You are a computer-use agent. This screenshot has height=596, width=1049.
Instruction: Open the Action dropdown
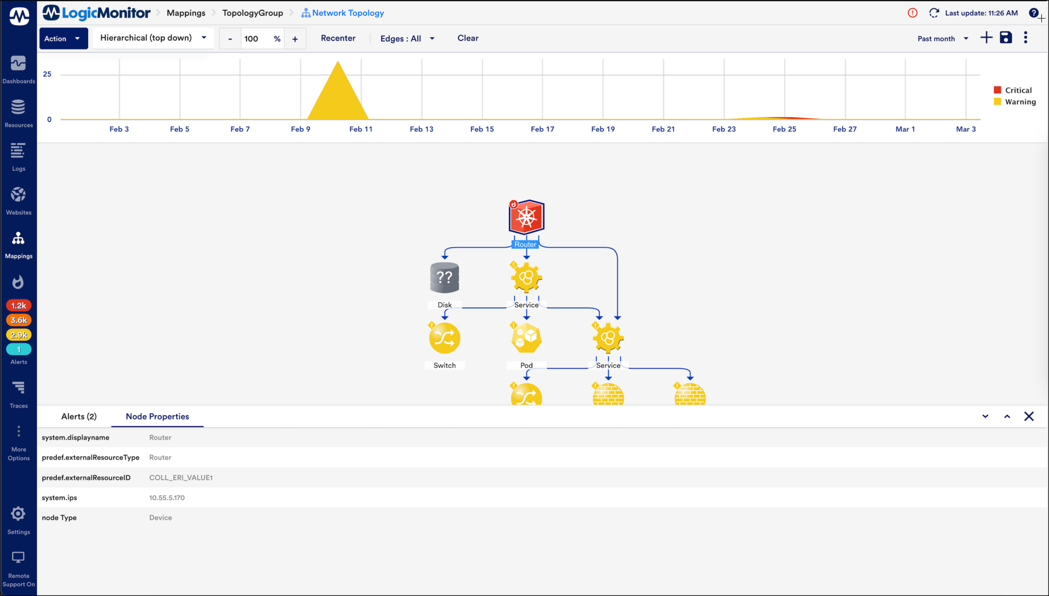[63, 38]
